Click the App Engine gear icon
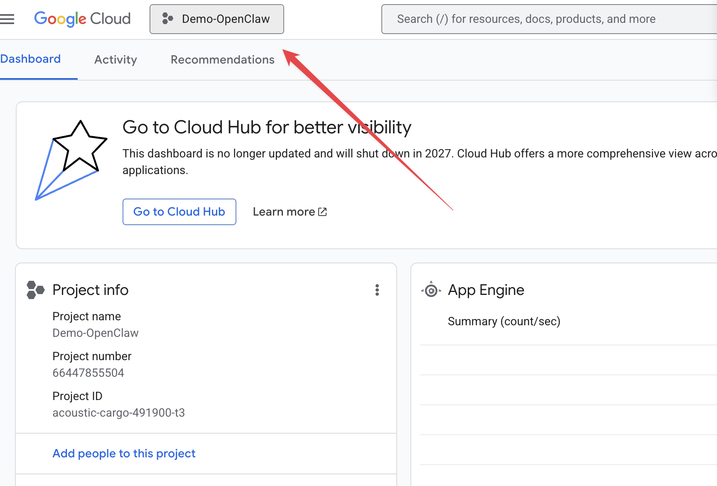This screenshot has width=717, height=486. 431,290
